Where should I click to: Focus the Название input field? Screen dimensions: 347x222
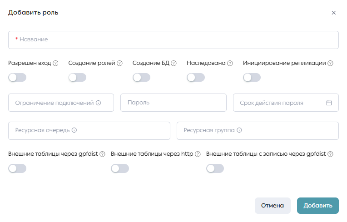pyautogui.click(x=173, y=40)
